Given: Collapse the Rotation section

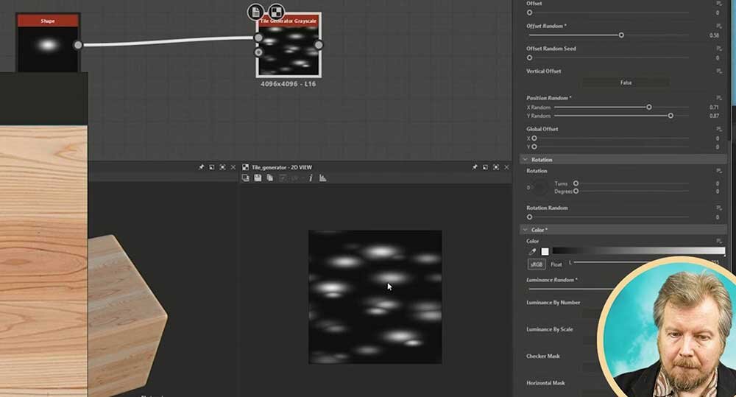Looking at the screenshot, I should [526, 160].
